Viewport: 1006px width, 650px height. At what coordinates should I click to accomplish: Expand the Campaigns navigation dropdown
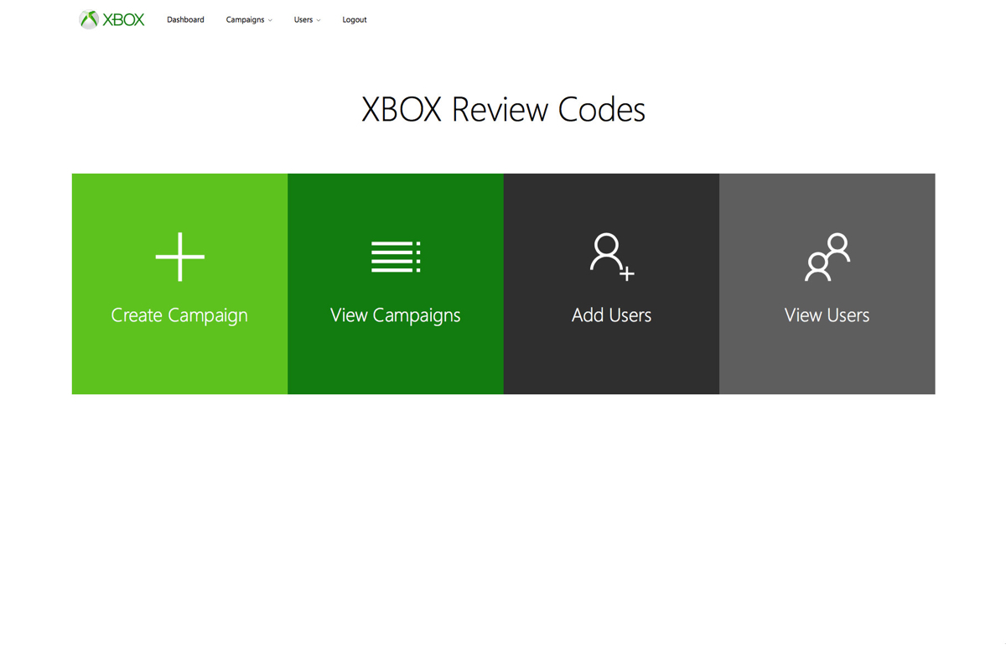pyautogui.click(x=249, y=19)
